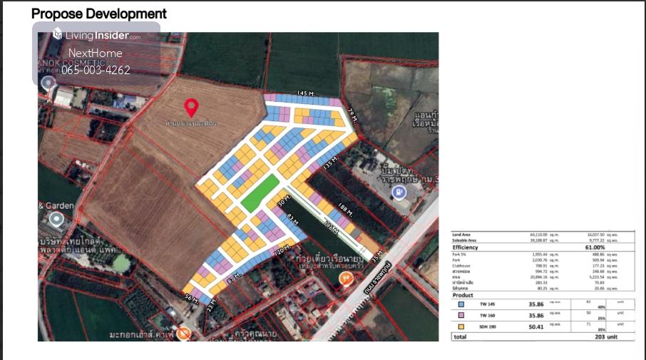
Task: Click the blue TW 145 legend swatch
Action: 461,304
